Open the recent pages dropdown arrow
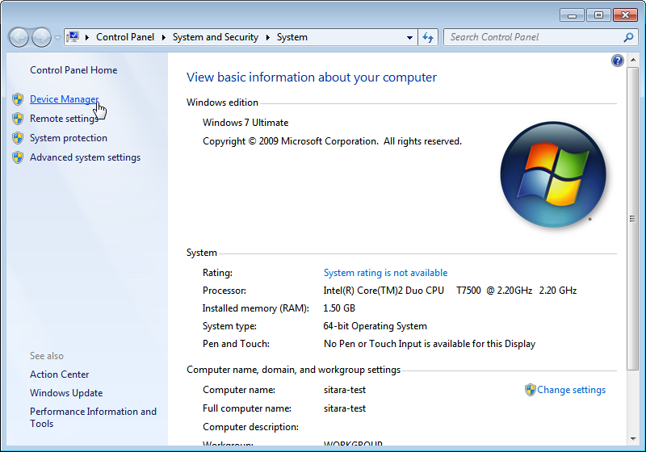646x452 pixels. [57, 38]
